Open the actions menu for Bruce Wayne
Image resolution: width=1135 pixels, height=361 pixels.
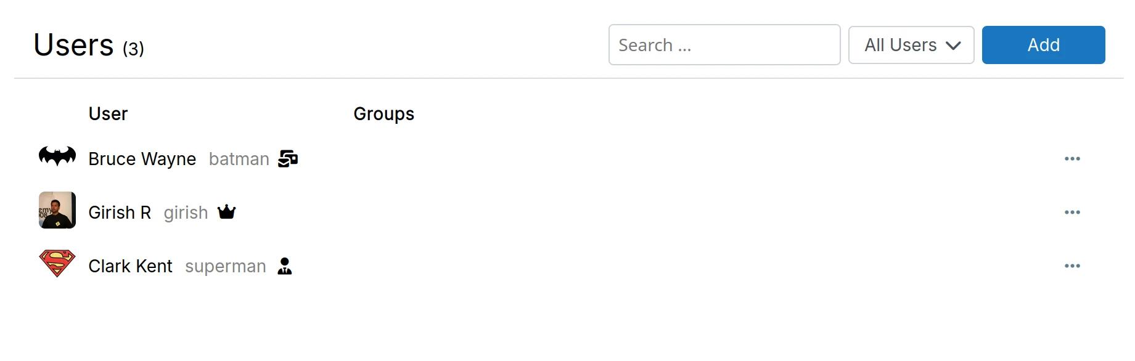1073,158
